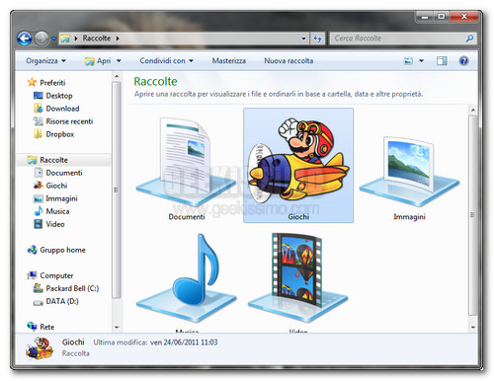The image size is (494, 381).
Task: Open help with the question mark icon
Action: 463,61
